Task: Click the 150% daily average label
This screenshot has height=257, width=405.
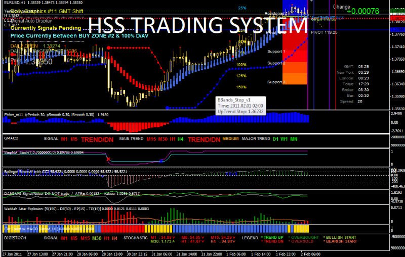Action: [241, 87]
